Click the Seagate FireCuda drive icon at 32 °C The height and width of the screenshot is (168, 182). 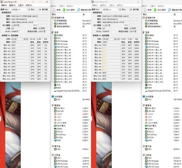54,91
